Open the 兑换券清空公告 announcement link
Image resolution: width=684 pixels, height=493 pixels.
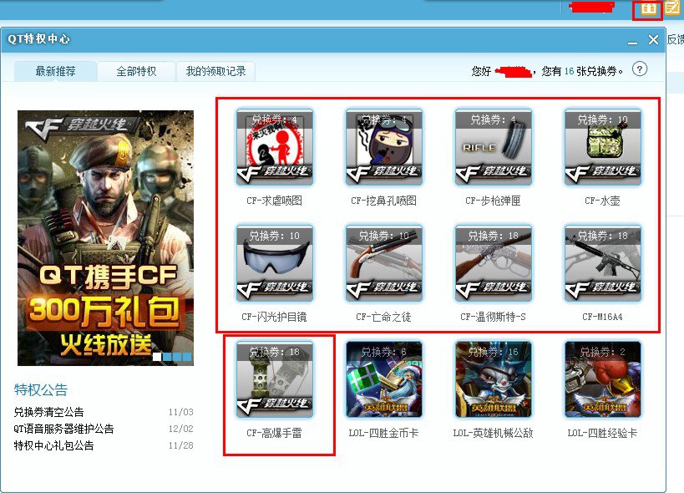point(48,412)
